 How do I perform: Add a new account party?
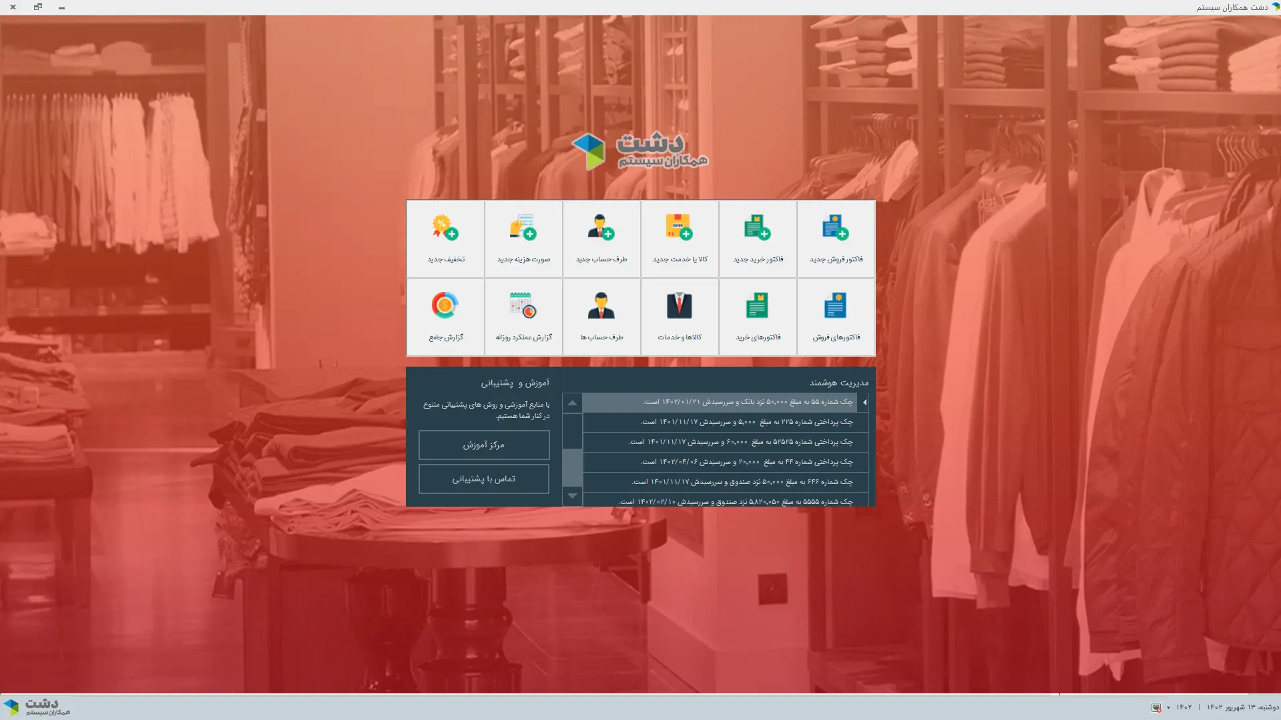601,239
